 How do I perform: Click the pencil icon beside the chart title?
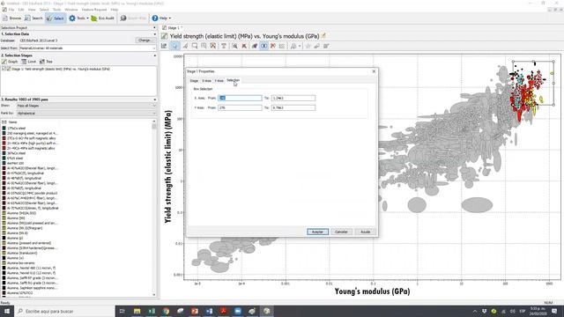tap(323, 35)
